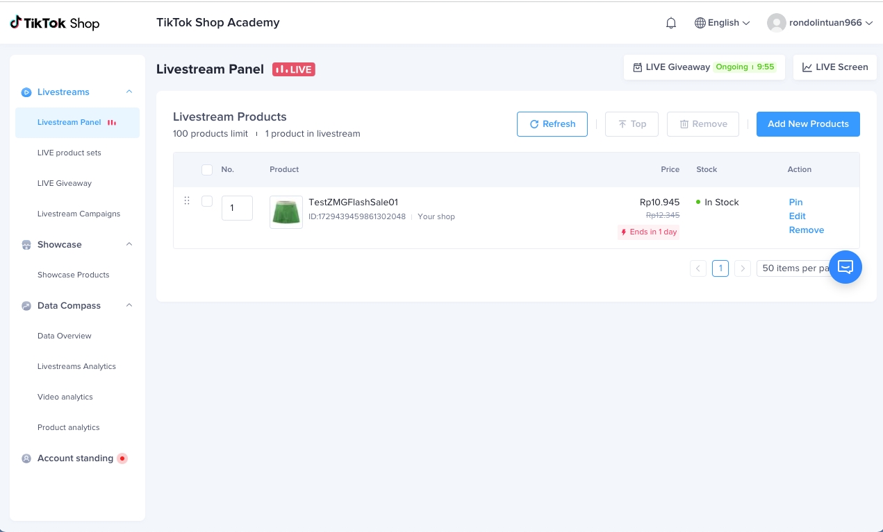Navigate to Livestreams Analytics

pos(76,367)
